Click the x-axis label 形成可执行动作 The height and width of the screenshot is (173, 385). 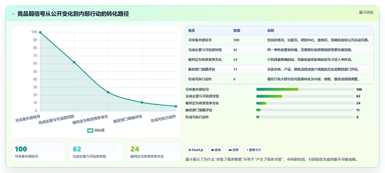pos(163,119)
